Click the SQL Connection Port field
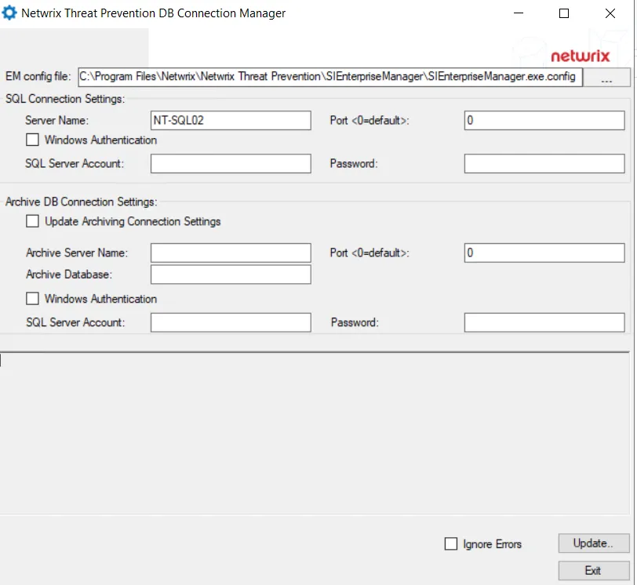This screenshot has height=585, width=637. tap(544, 121)
